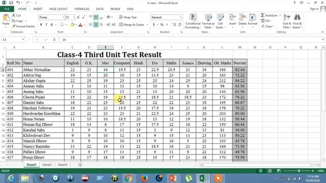Open Cell Styles gallery
This screenshot has width=326, height=183.
[x=220, y=21]
